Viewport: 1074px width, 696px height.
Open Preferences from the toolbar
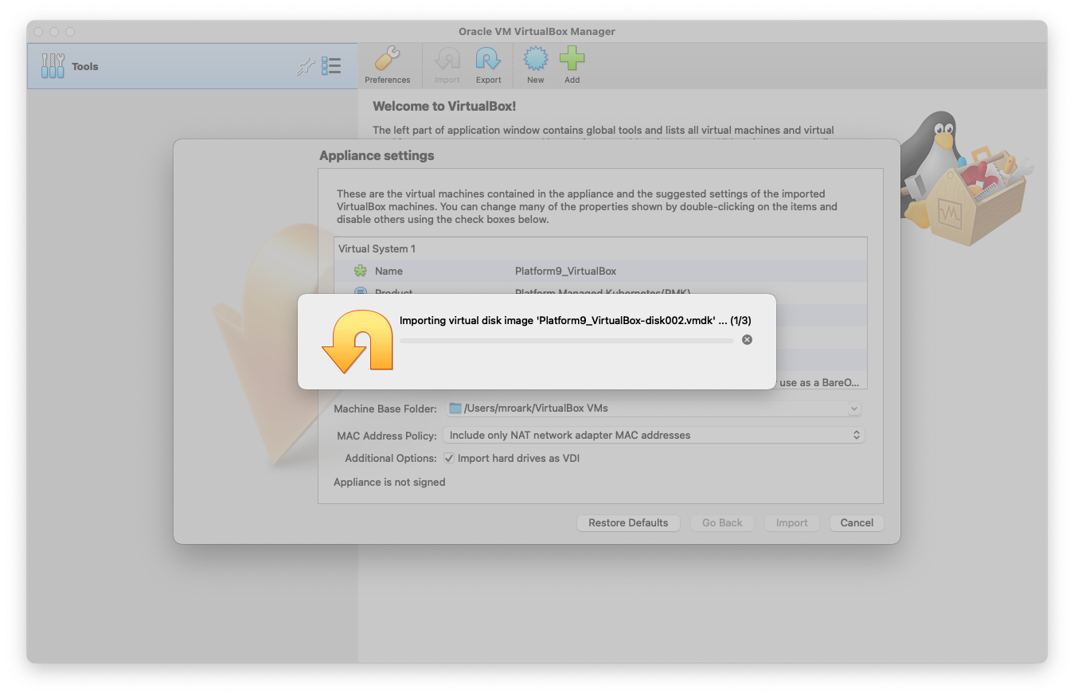[x=387, y=65]
